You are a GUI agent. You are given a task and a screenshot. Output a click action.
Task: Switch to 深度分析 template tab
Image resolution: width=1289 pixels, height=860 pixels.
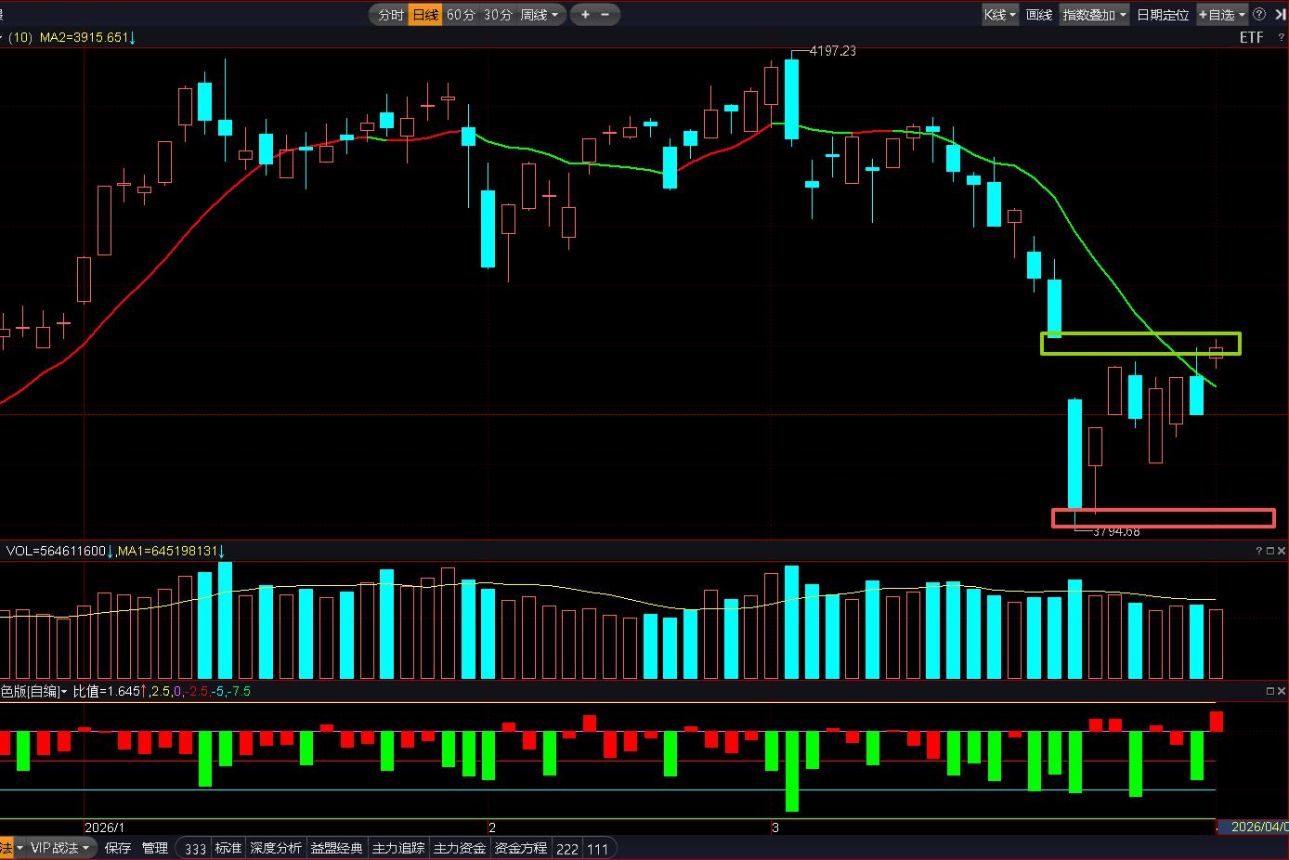point(276,848)
